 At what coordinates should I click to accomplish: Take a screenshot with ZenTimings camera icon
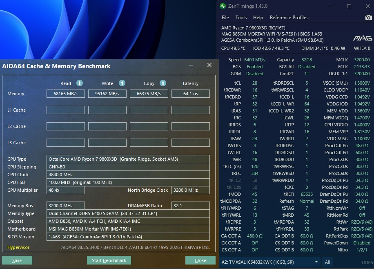[369, 18]
